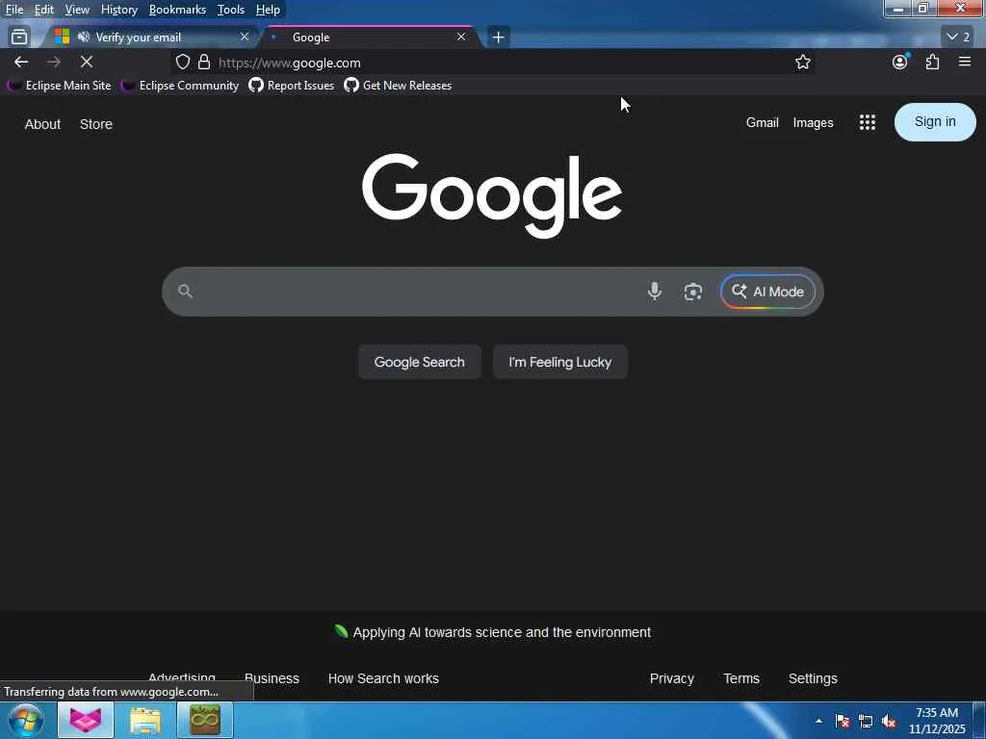Close the Google tab
The height and width of the screenshot is (739, 986).
[x=461, y=38]
